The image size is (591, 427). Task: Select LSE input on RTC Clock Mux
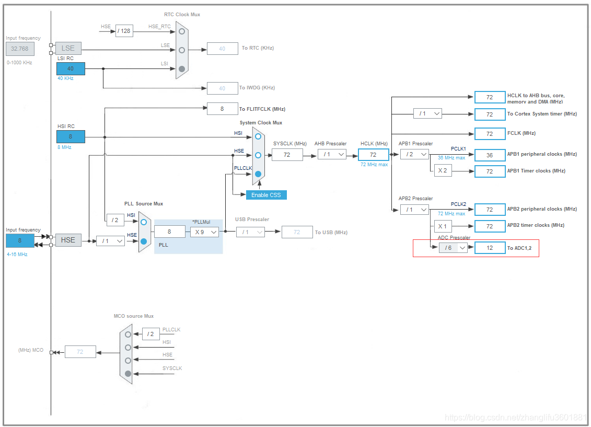182,50
